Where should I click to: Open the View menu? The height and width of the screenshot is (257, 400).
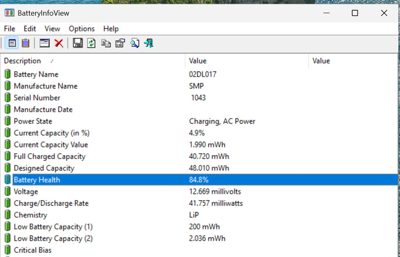(x=52, y=28)
